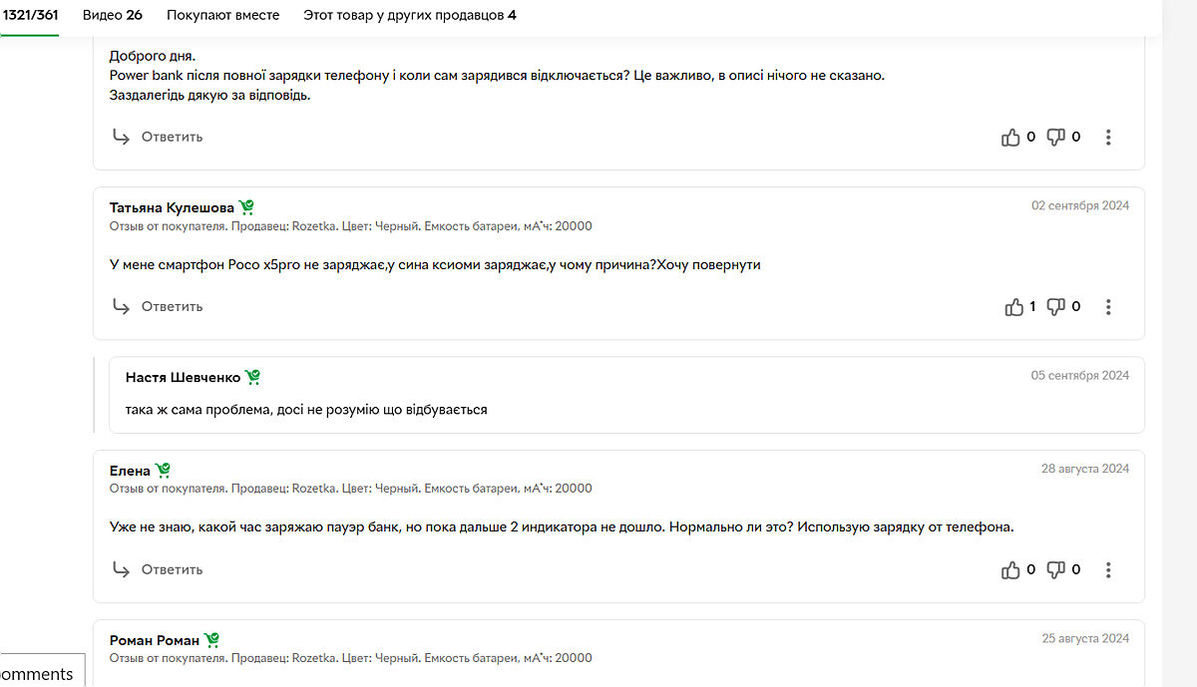Screen dimensions: 1197x687
Task: Click verified buyer cart icon beside Роман Роман
Action: pyautogui.click(x=211, y=640)
